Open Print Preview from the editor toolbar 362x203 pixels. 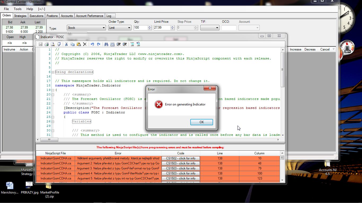coord(53,44)
